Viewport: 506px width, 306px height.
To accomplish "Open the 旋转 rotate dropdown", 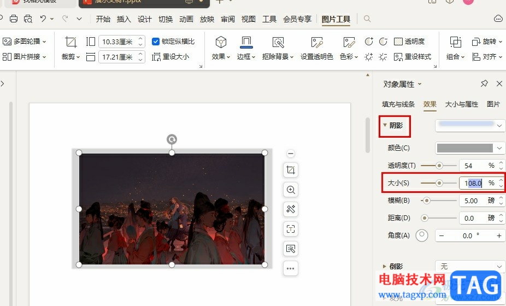I will tap(487, 42).
